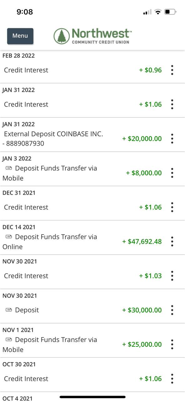The image size is (185, 402).
Task: Click the deposit icon on Nov 1 mobile transfer
Action: [x=8, y=340]
